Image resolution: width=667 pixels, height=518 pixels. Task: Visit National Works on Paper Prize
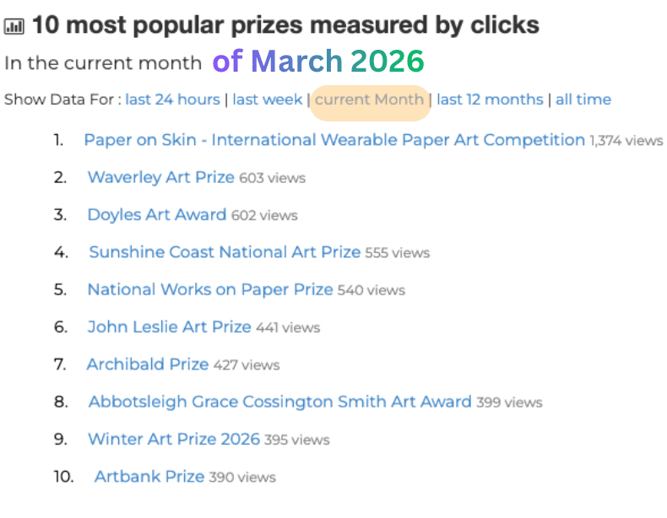click(x=209, y=289)
